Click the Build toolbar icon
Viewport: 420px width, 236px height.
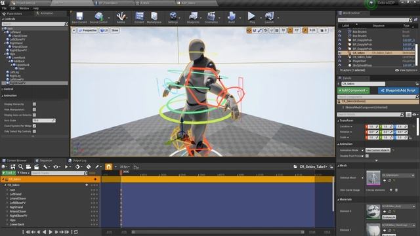click(232, 16)
